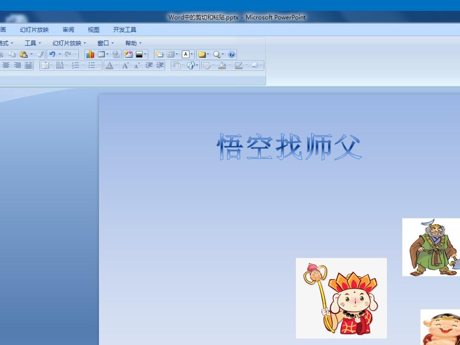Click the Copy icon in the toolbar
This screenshot has width=460, height=345.
[12, 54]
